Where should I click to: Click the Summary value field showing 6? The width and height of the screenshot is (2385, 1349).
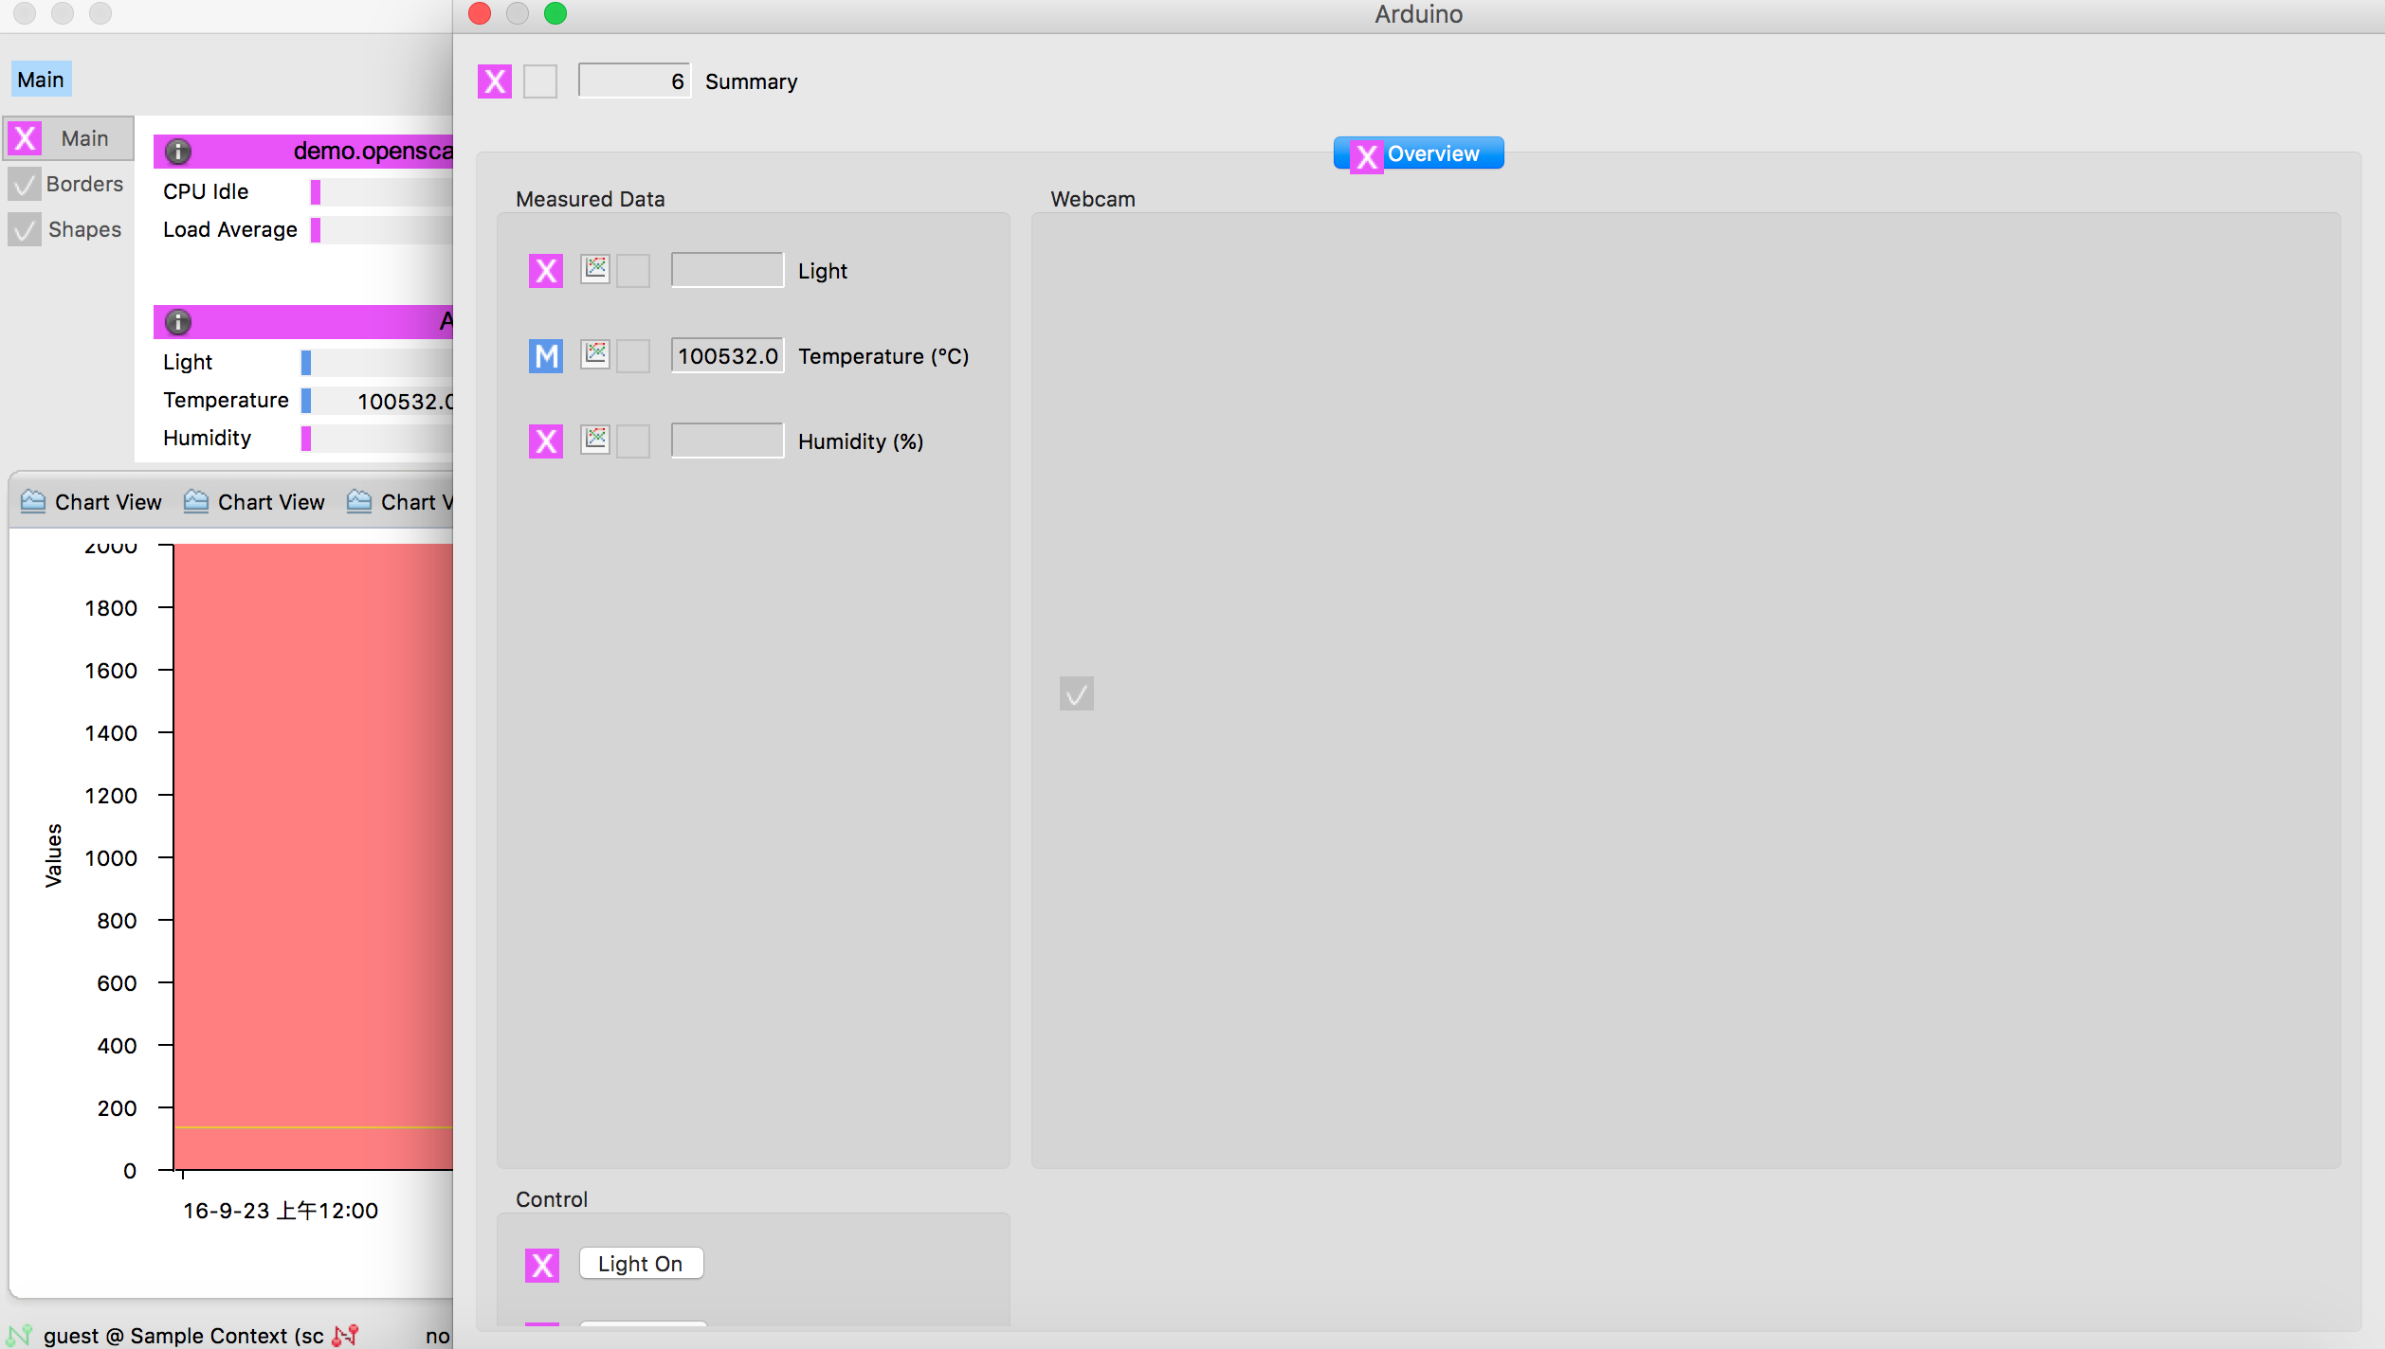point(634,81)
